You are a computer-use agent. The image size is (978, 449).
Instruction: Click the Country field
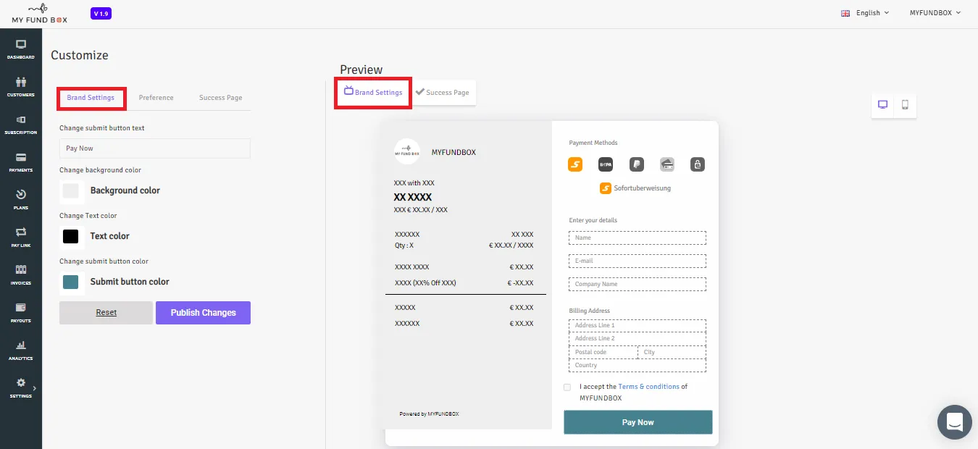(638, 365)
